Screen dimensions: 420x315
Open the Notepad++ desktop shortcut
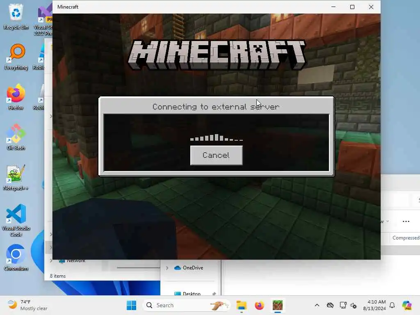pos(16,177)
